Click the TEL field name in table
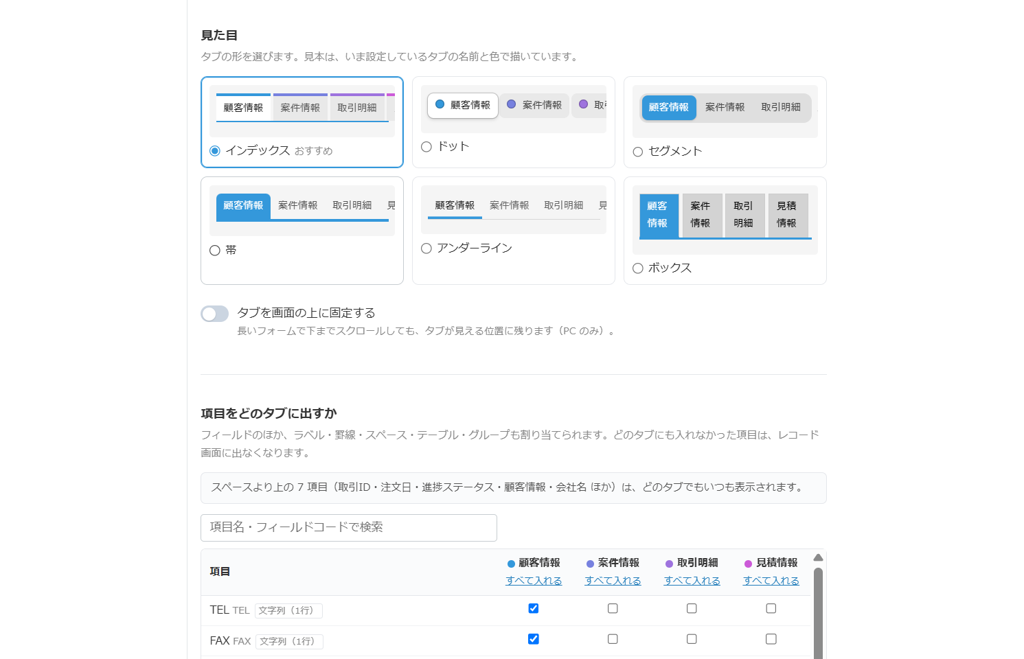The height and width of the screenshot is (659, 1024). [219, 610]
